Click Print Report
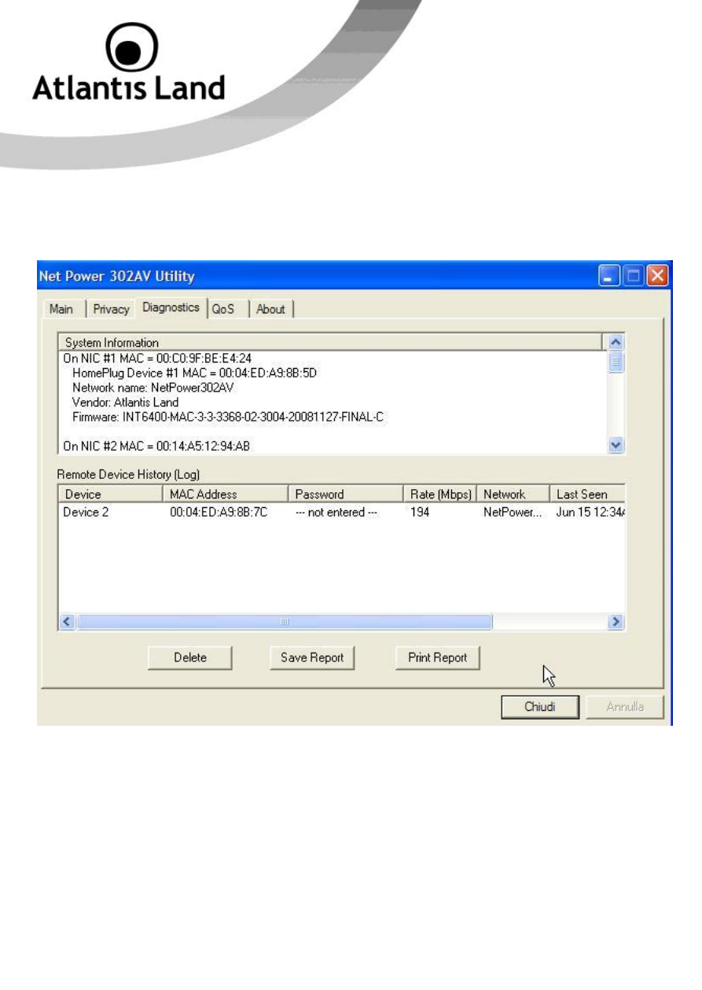This screenshot has height=990, width=702. click(x=438, y=658)
